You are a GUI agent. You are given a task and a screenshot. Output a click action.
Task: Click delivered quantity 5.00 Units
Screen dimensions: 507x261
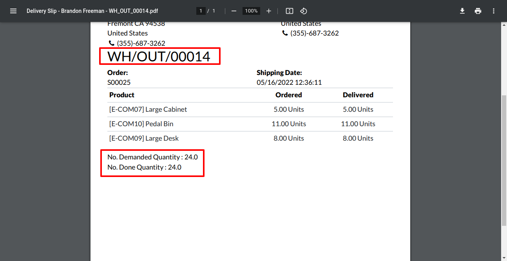(358, 109)
